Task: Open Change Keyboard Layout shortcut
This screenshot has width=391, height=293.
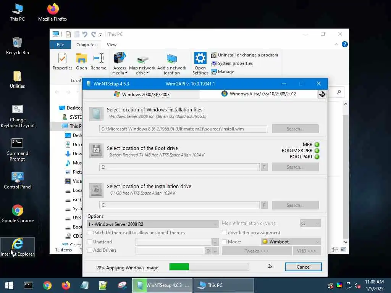Action: tap(18, 116)
